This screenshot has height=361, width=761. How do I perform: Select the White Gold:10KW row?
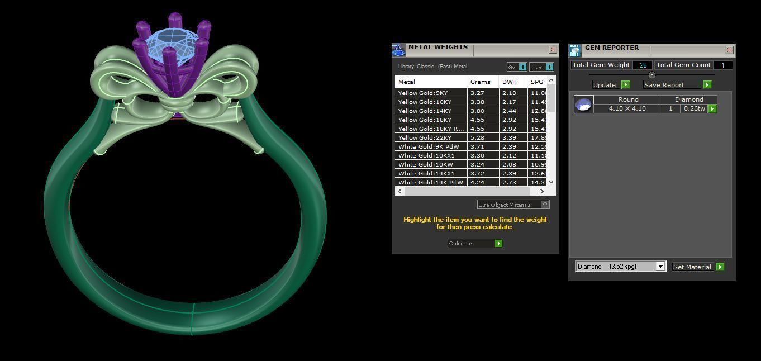(x=471, y=164)
